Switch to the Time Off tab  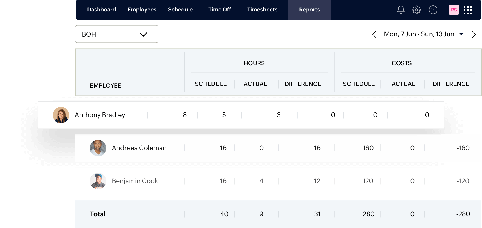[219, 10]
